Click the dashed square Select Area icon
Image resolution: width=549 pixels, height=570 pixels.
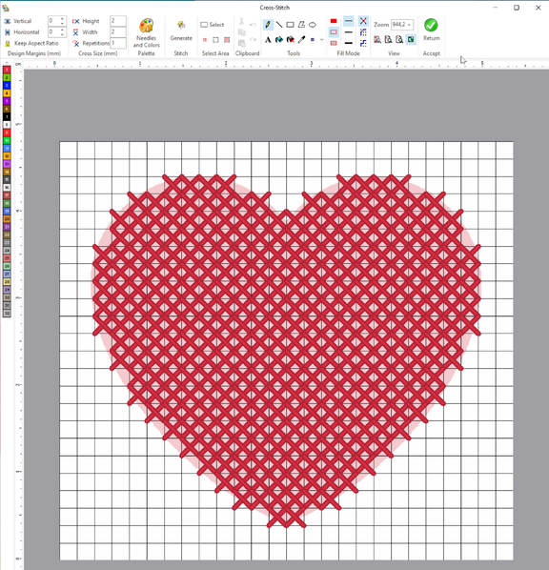(215, 40)
